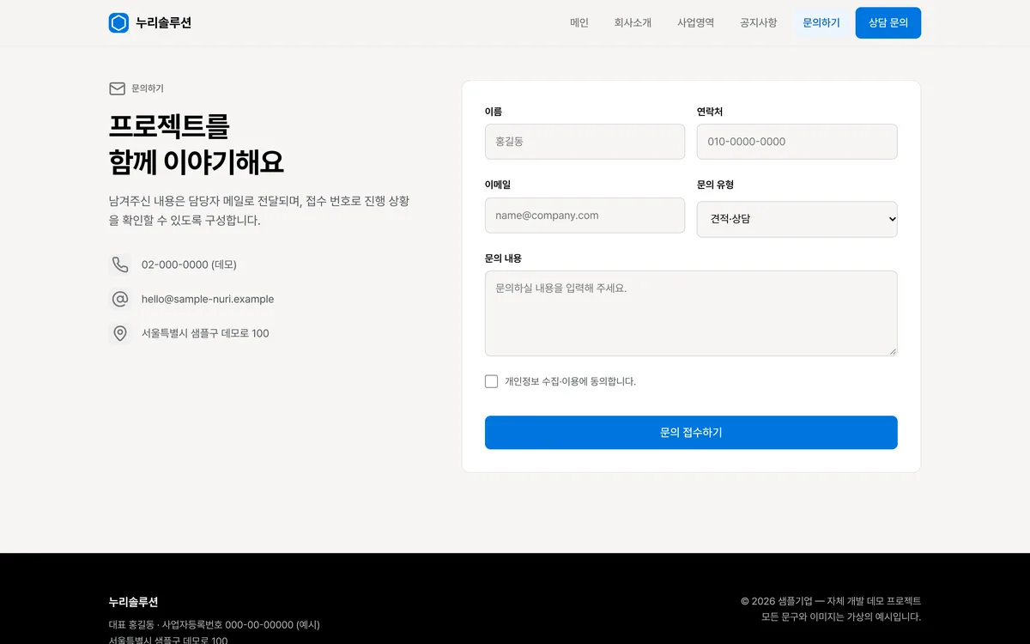This screenshot has width=1030, height=644.
Task: Focus the 연락처 phone input field
Action: (797, 142)
